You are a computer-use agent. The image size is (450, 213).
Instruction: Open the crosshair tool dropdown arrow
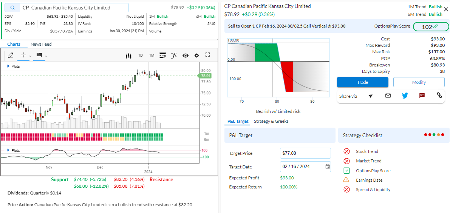pyautogui.click(x=30, y=56)
